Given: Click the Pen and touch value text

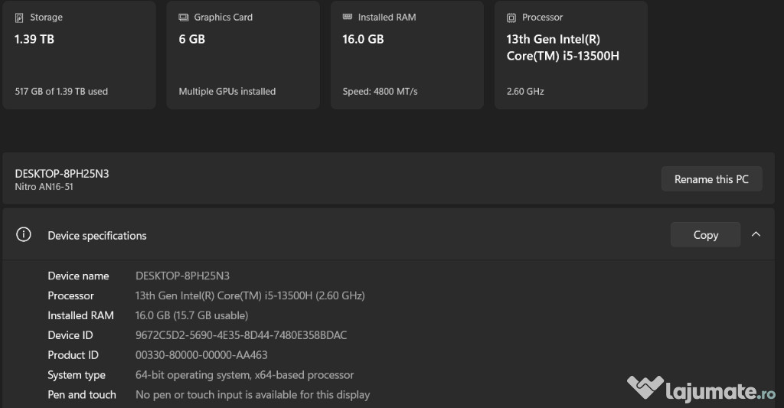Looking at the screenshot, I should pos(253,395).
